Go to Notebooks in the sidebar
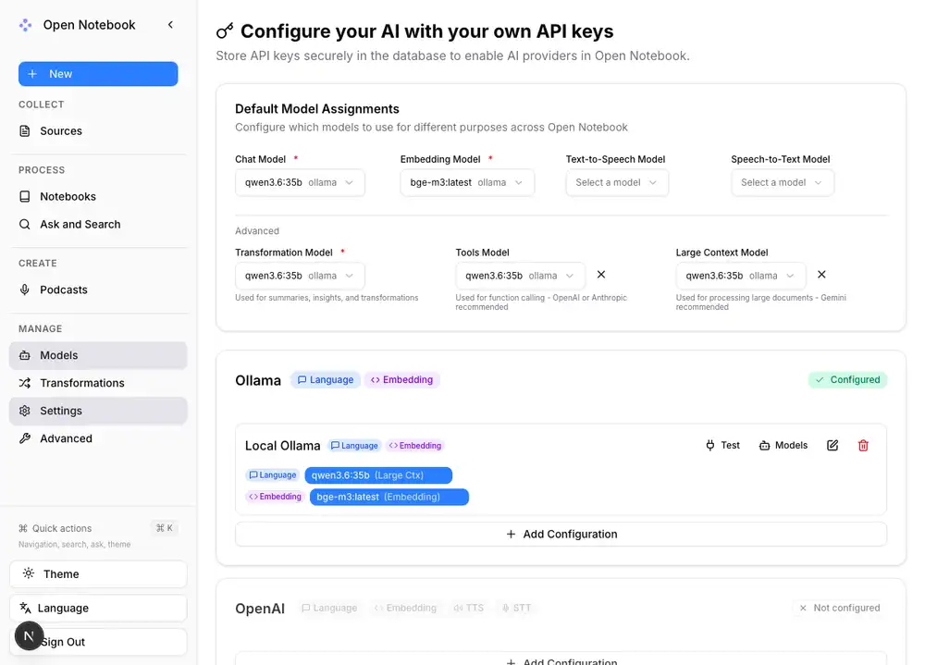 coord(68,196)
